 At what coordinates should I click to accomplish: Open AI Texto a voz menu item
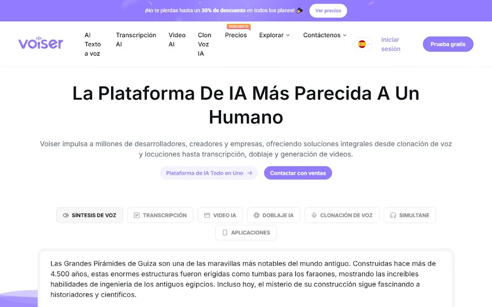[x=93, y=44]
